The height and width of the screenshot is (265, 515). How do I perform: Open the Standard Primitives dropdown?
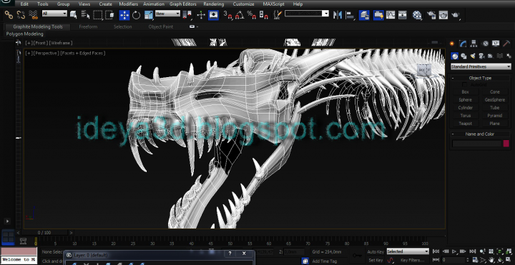click(x=481, y=66)
